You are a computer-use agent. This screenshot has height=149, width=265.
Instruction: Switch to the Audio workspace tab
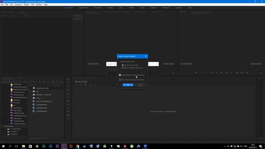tap(142, 8)
